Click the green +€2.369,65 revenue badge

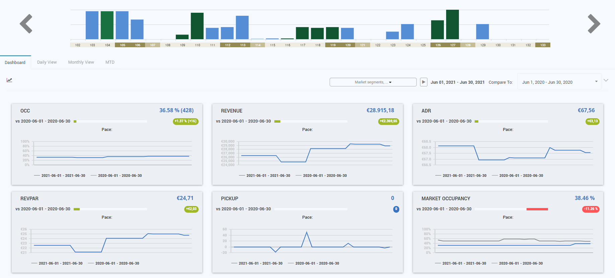click(x=388, y=121)
